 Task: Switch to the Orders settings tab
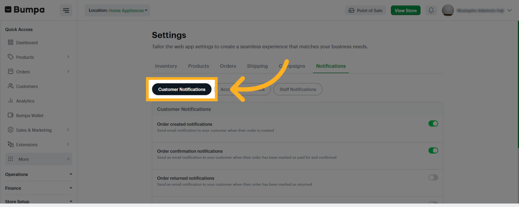pyautogui.click(x=228, y=66)
